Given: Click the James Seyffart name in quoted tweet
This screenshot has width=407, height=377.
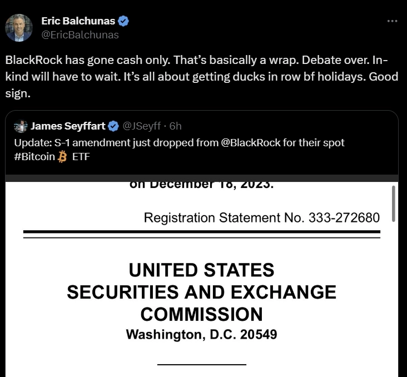Looking at the screenshot, I should (x=68, y=126).
